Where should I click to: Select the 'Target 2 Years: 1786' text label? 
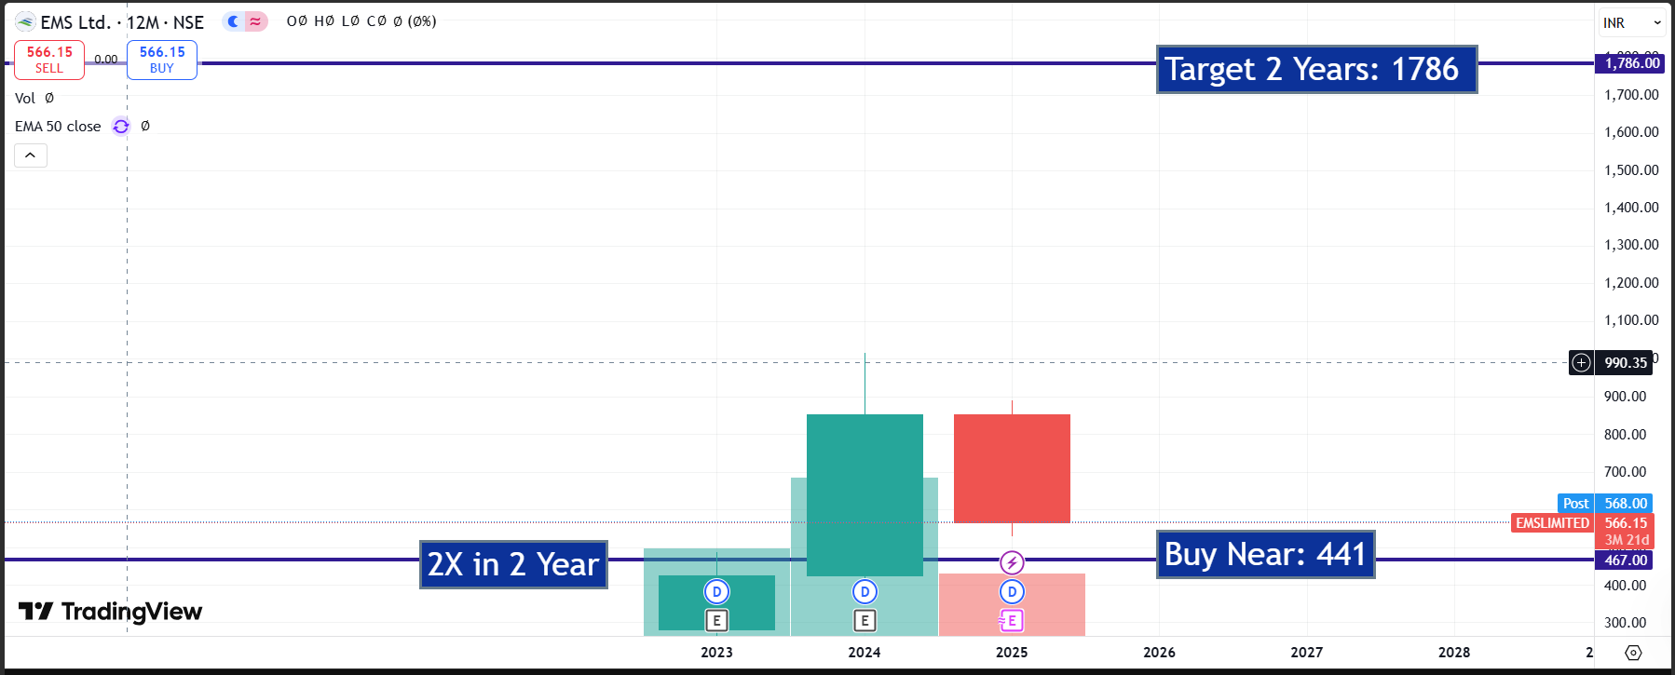click(1316, 69)
